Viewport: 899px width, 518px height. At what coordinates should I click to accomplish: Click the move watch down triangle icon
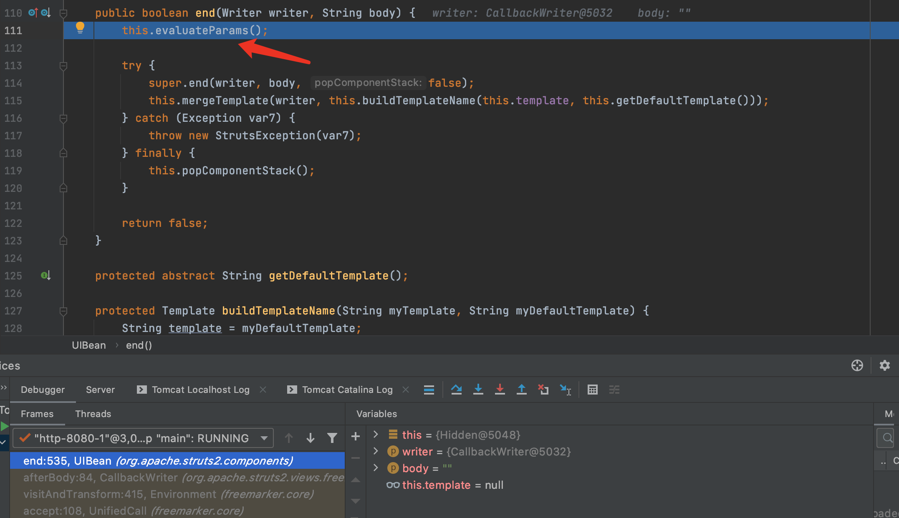click(355, 501)
